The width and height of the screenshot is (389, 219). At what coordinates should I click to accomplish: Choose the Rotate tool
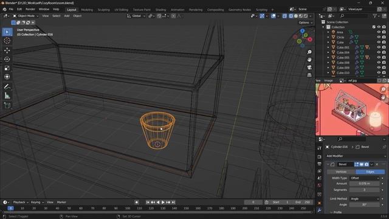(7, 59)
